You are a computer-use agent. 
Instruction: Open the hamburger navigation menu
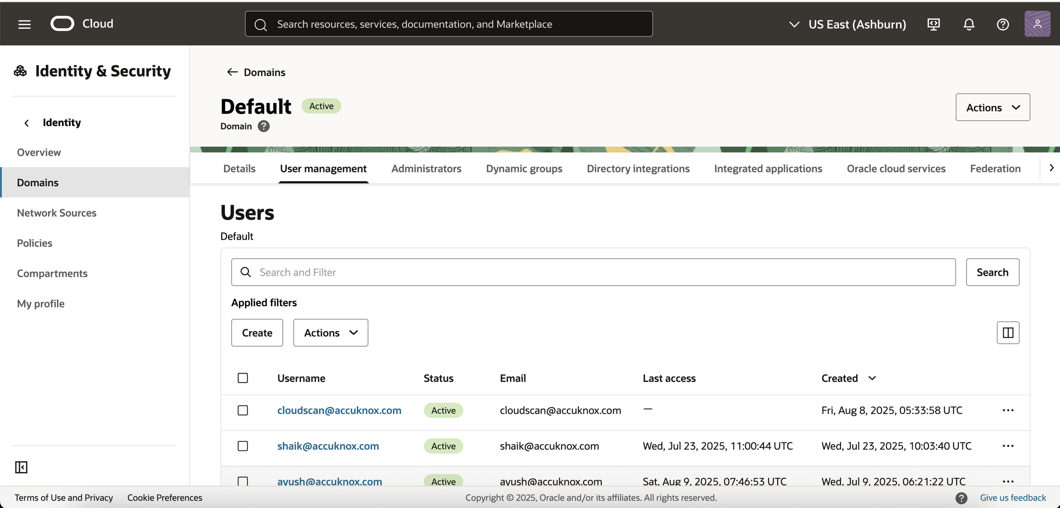coord(24,24)
